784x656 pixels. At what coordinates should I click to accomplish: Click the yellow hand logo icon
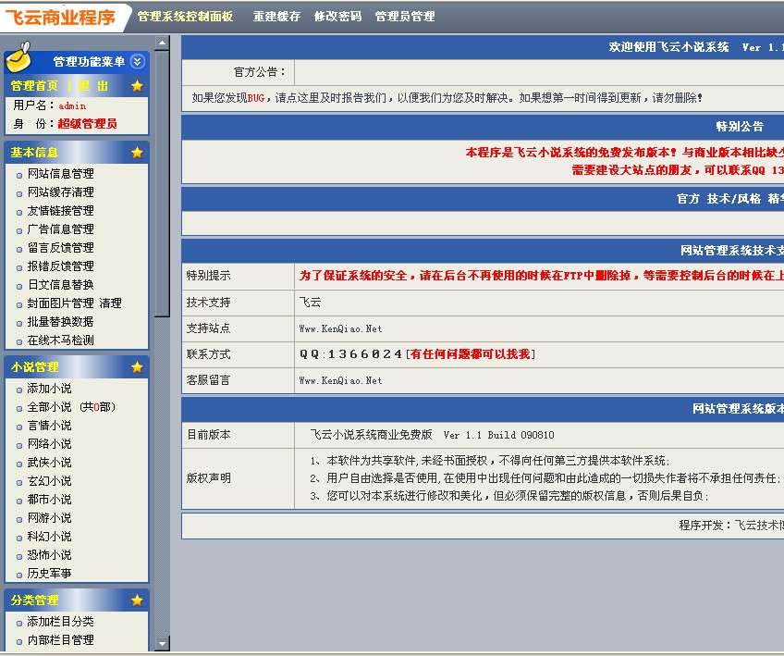pyautogui.click(x=18, y=57)
